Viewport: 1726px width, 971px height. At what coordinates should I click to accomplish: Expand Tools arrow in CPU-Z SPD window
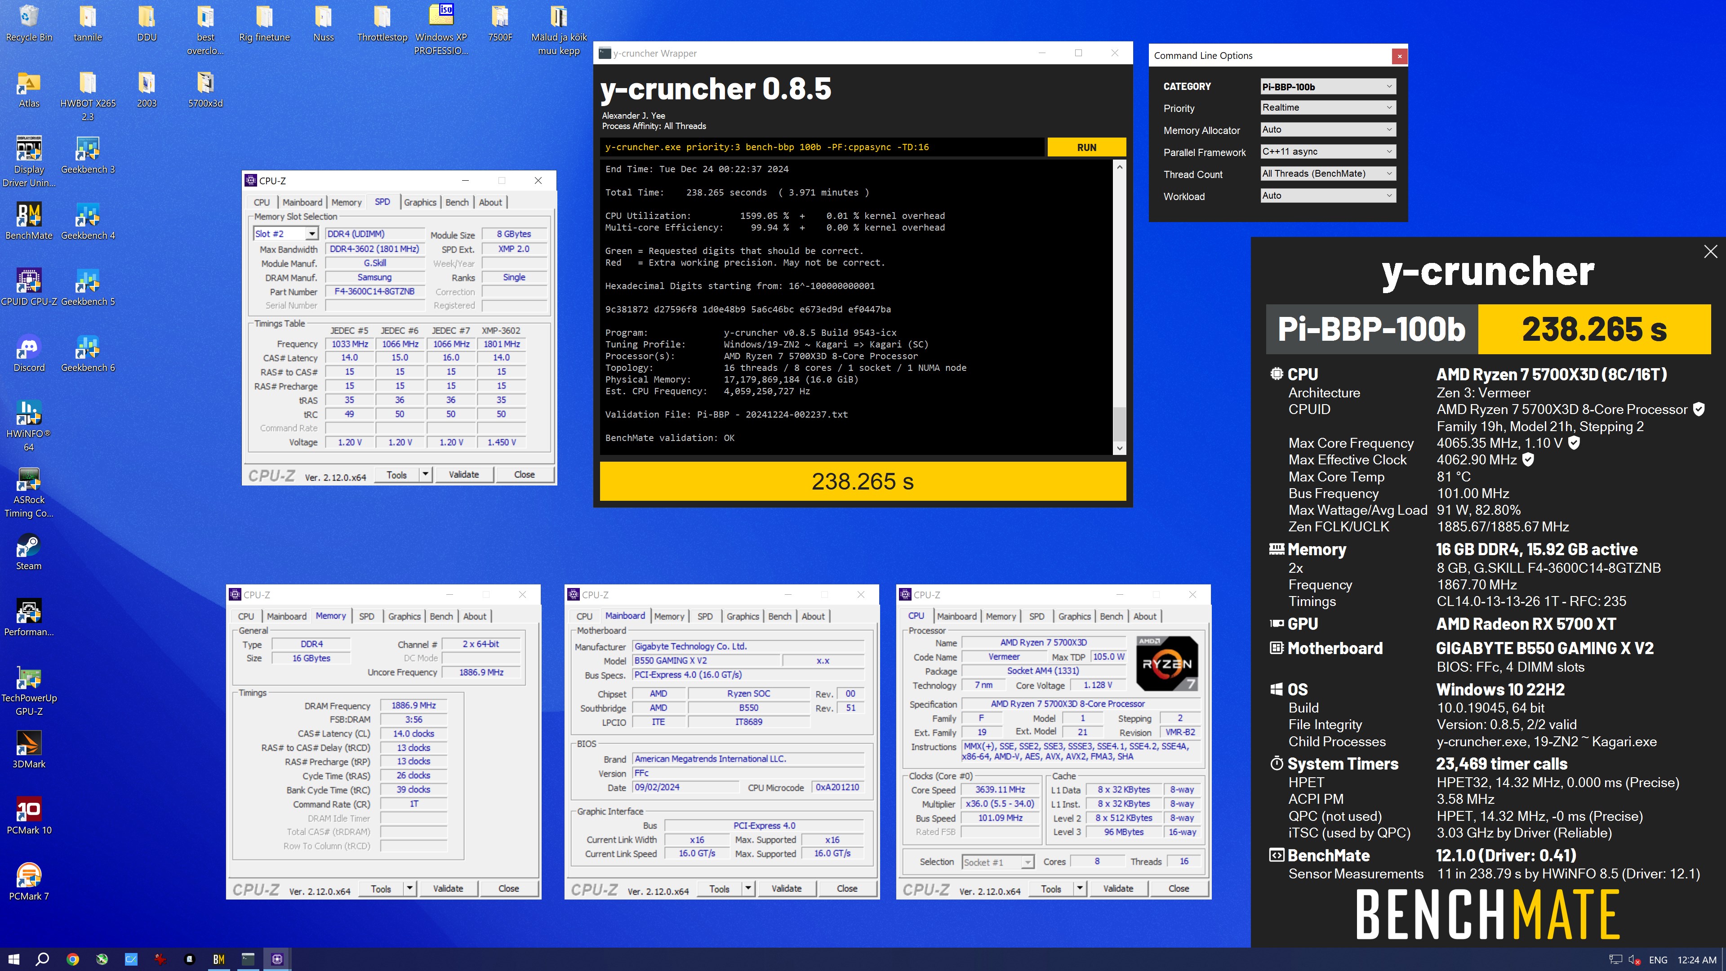point(425,474)
